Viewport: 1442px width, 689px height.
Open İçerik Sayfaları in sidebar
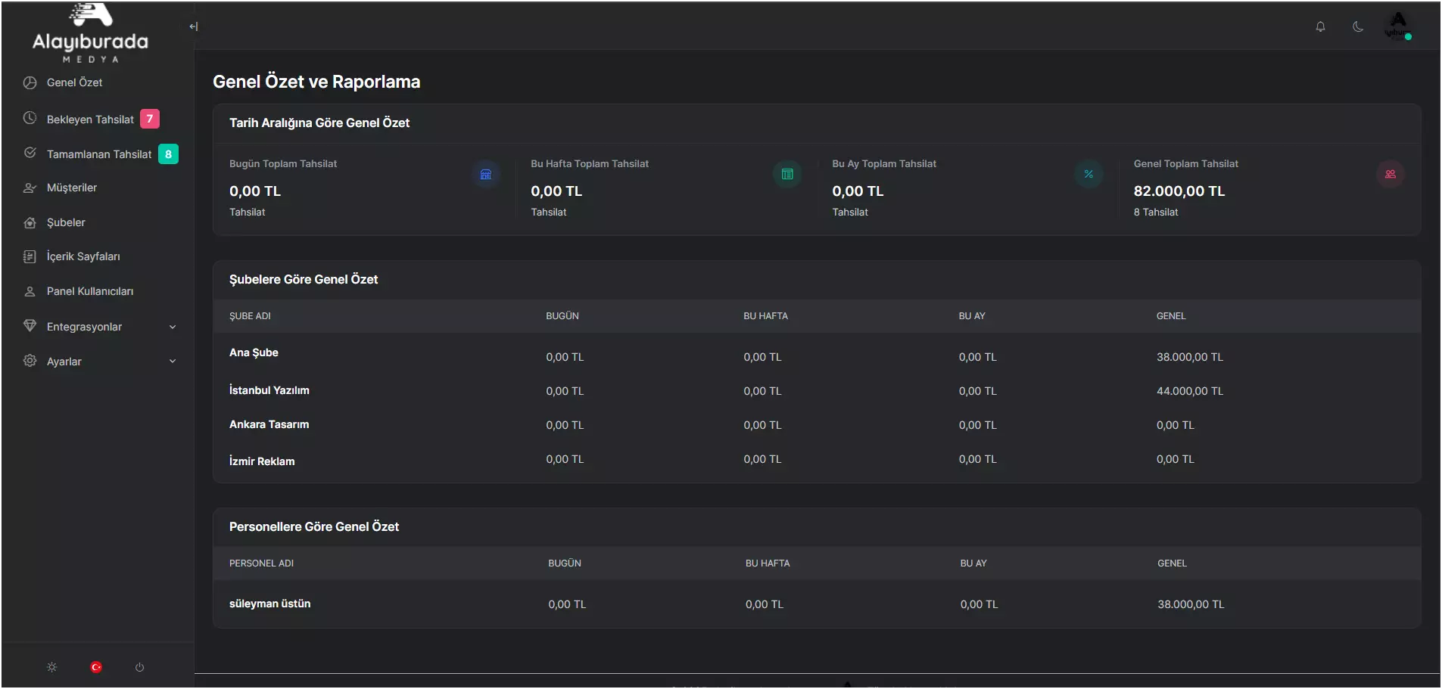point(83,256)
